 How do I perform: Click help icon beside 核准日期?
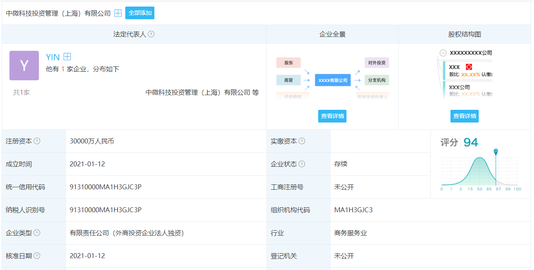pos(37,256)
